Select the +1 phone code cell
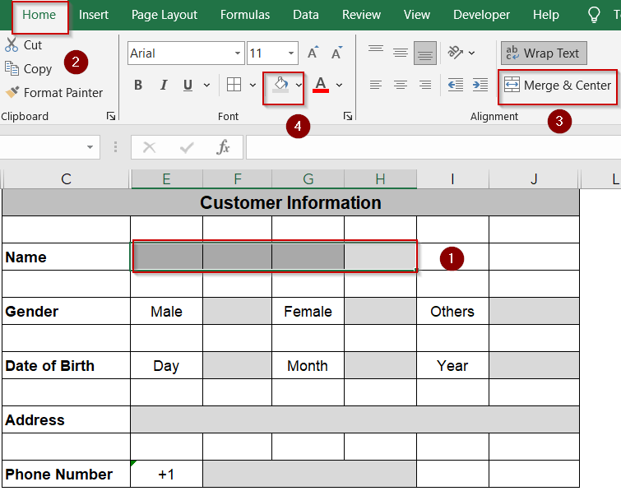Screen dimensions: 621x491 [x=166, y=474]
